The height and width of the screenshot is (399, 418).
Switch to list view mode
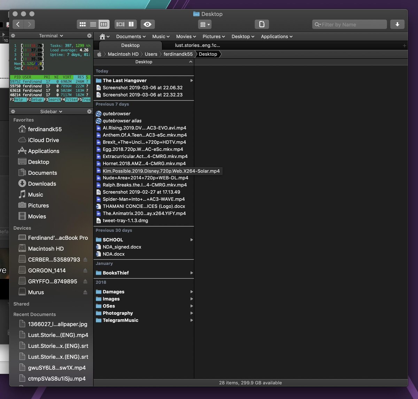pyautogui.click(x=93, y=24)
